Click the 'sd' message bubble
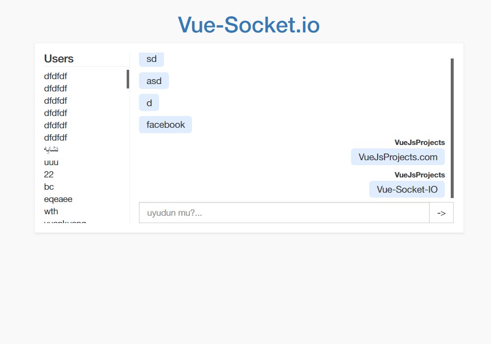This screenshot has width=491, height=344. coord(151,59)
